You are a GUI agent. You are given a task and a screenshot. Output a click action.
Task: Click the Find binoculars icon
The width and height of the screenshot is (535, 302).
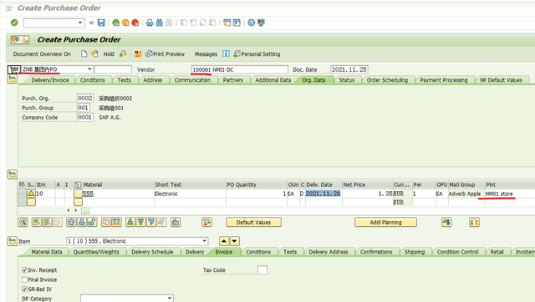click(160, 23)
